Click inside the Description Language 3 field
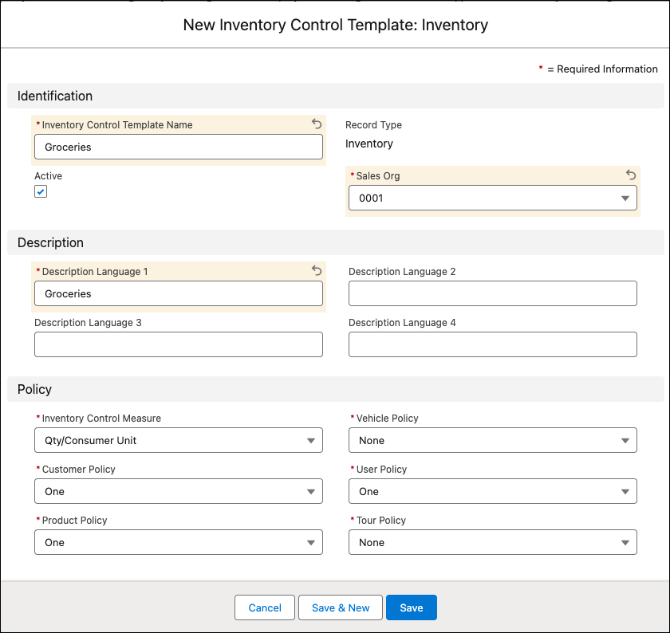Viewport: 670px width, 633px height. coord(178,344)
